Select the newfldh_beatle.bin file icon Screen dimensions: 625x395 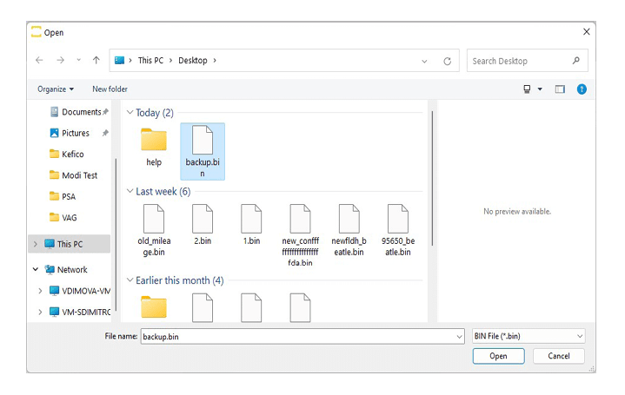point(349,220)
